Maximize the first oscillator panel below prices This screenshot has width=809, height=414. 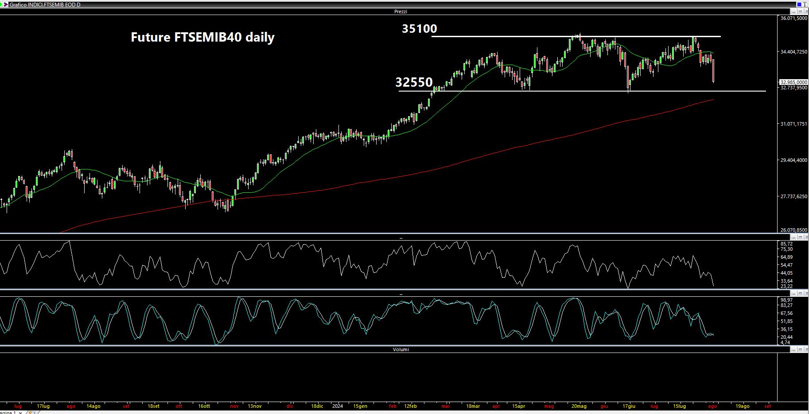tap(800, 238)
